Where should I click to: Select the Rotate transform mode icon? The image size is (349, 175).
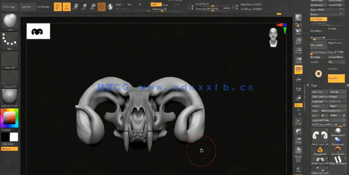93,7
